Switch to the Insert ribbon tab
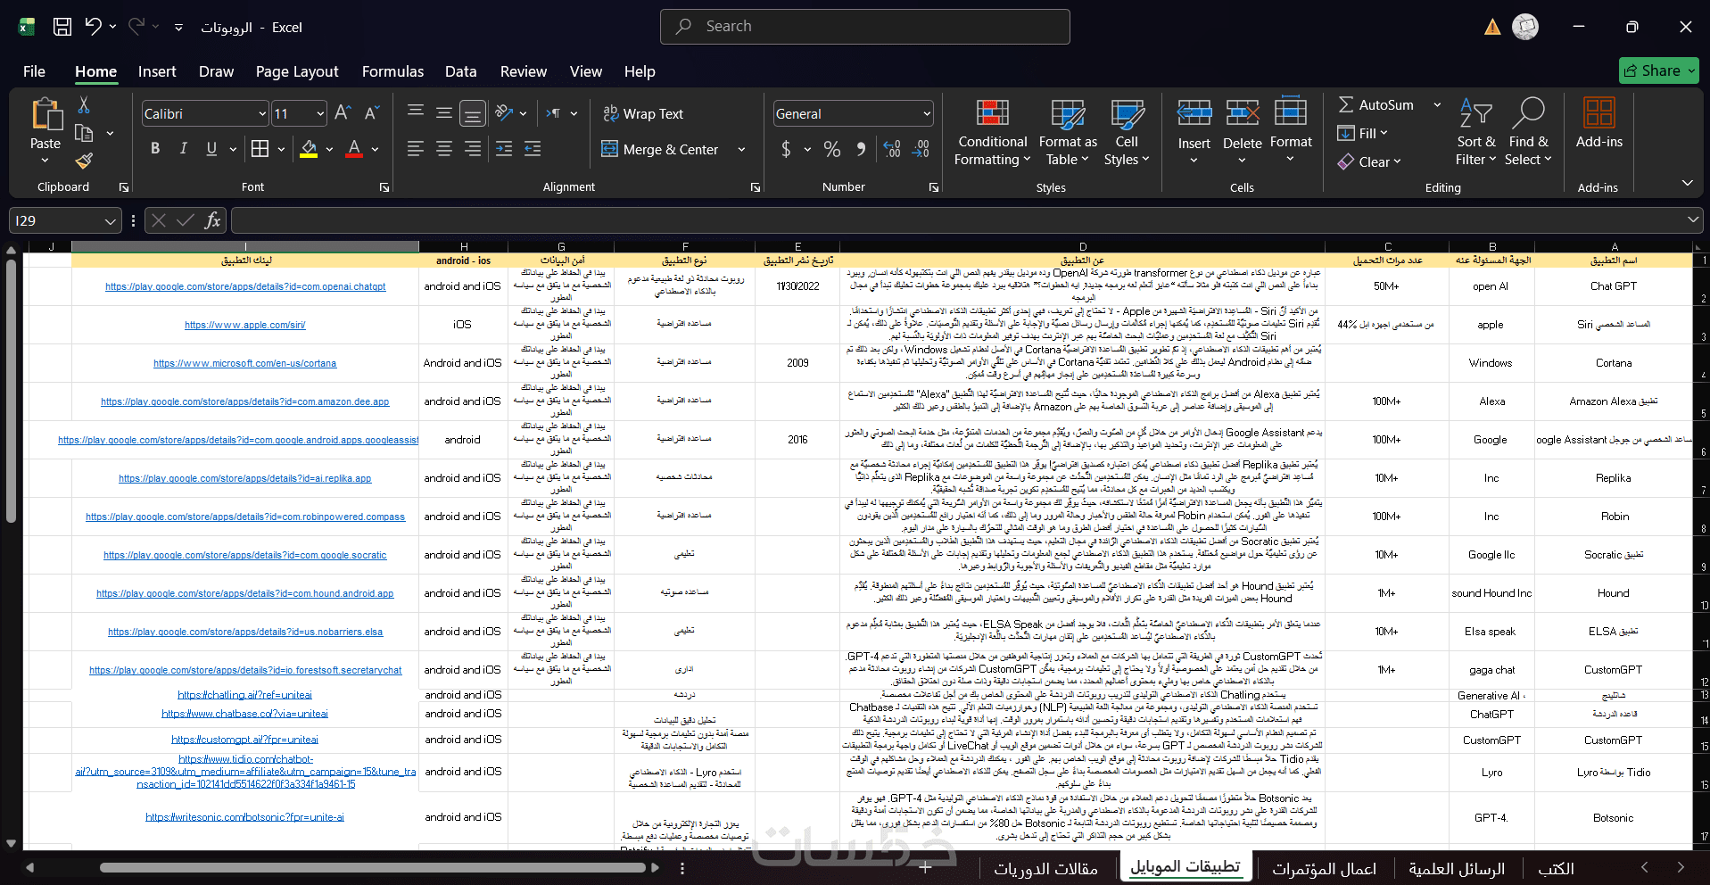1710x885 pixels. coord(157,71)
